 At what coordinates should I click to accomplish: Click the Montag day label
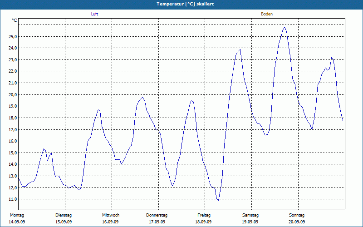[x=17, y=215]
